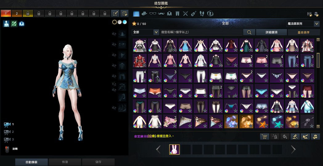Image resolution: width=323 pixels, height=166 pixels.
Task: Select the hat category icon
Action: point(144,14)
